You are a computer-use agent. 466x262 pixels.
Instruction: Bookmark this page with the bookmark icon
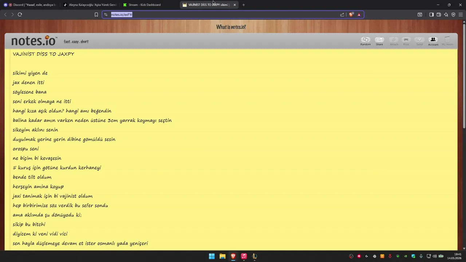[96, 15]
